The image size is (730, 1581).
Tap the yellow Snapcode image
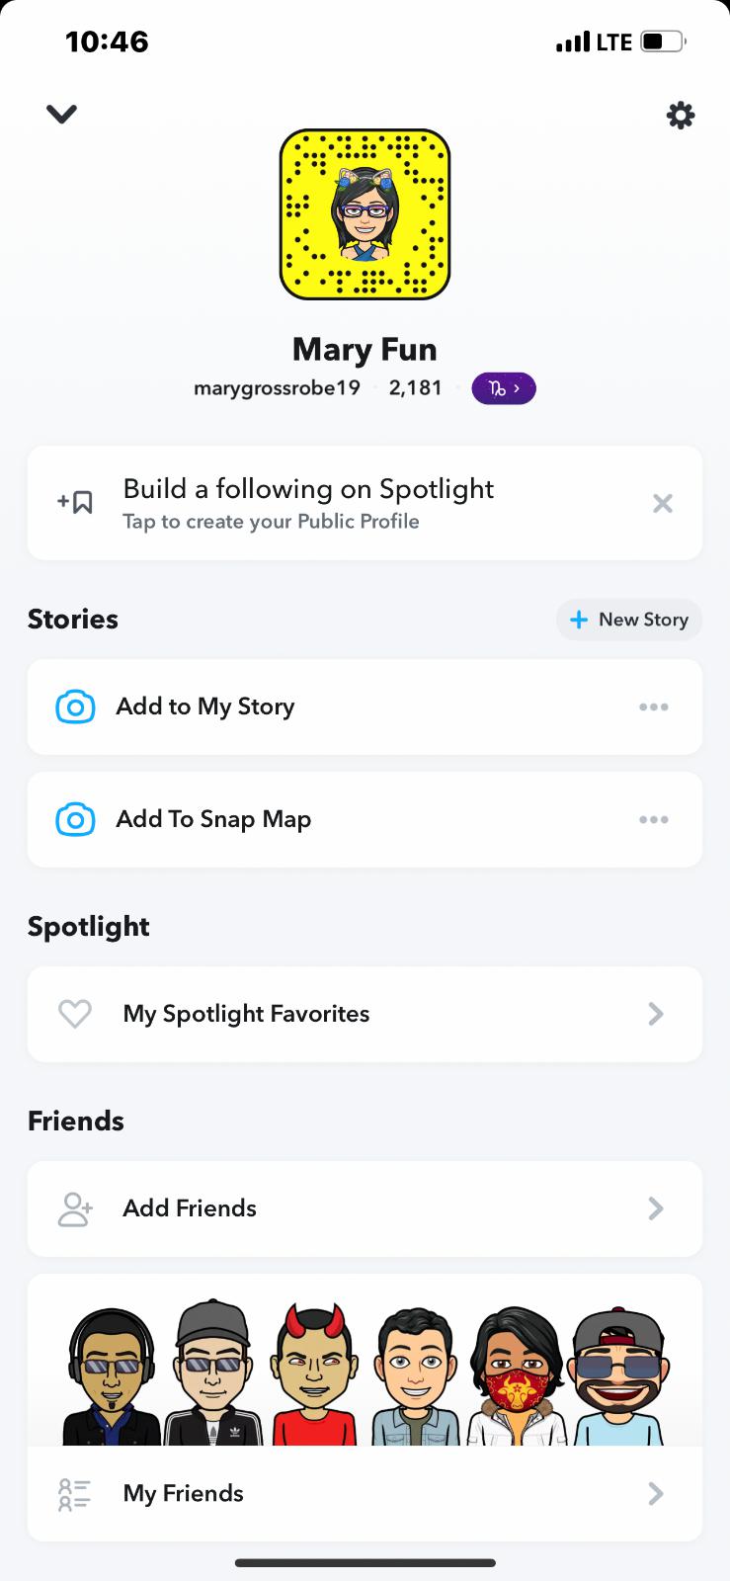[365, 214]
